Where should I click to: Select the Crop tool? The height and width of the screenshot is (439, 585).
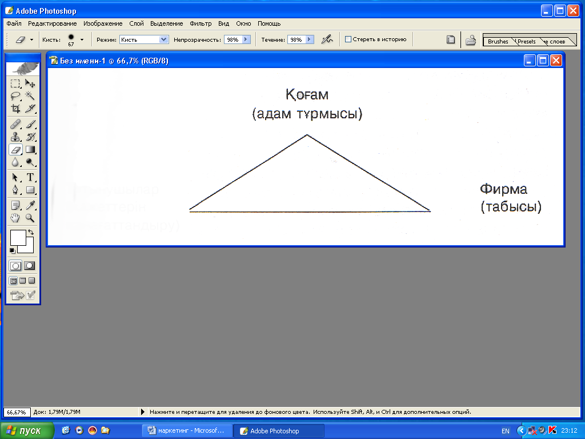[x=15, y=109]
